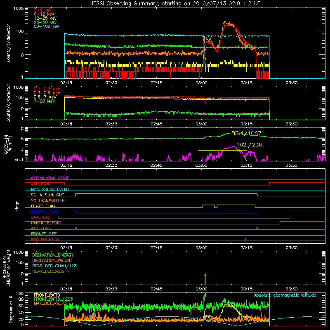Image resolution: width=330 pixels, height=330 pixels.
Task: Select the FRONTS_OFF flag label
Action: [x=44, y=233]
